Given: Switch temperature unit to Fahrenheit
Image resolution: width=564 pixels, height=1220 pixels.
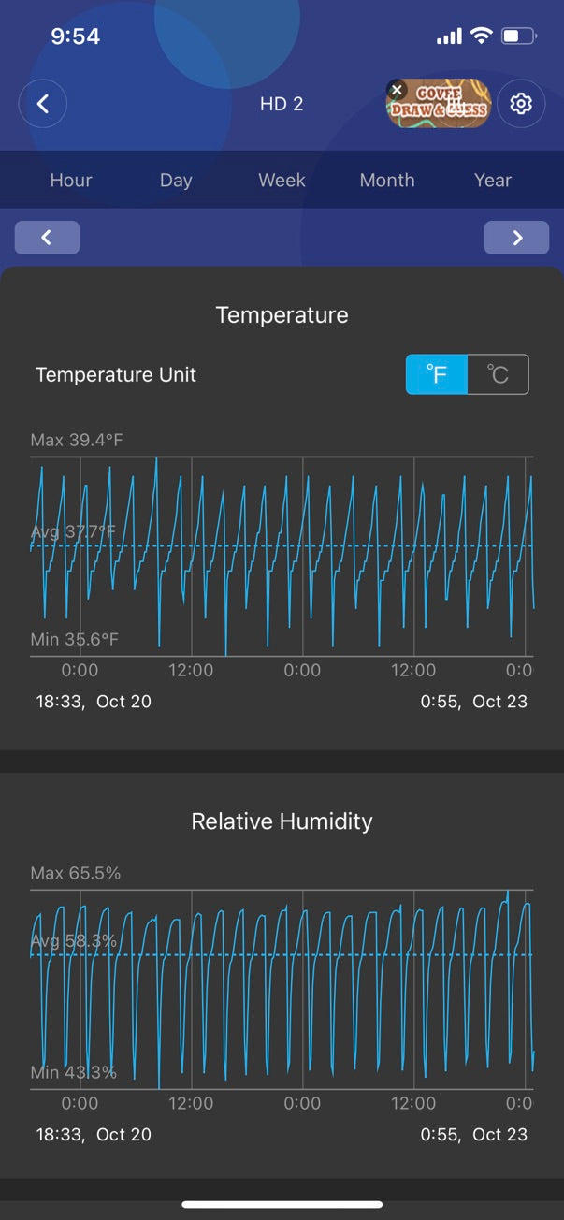Looking at the screenshot, I should pos(437,374).
